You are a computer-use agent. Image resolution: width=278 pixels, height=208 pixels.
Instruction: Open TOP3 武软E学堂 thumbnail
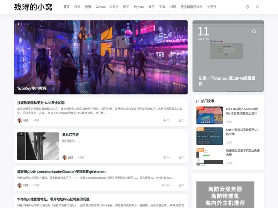point(210,157)
